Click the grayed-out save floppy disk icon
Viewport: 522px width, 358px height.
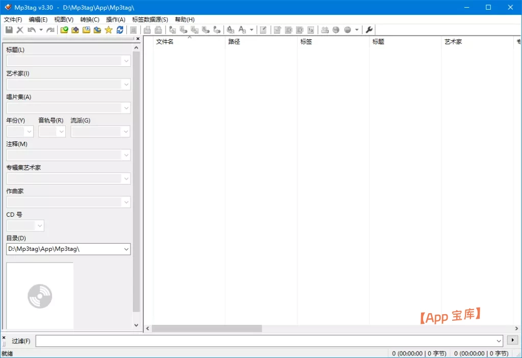click(9, 30)
